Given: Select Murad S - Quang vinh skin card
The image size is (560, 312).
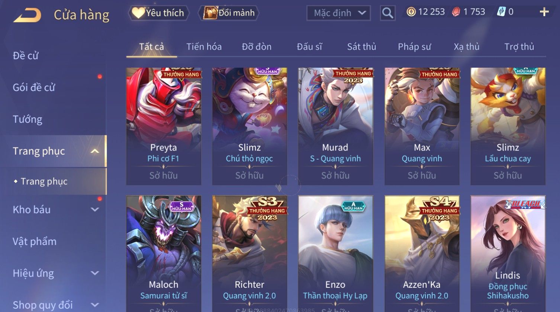Looking at the screenshot, I should point(335,126).
